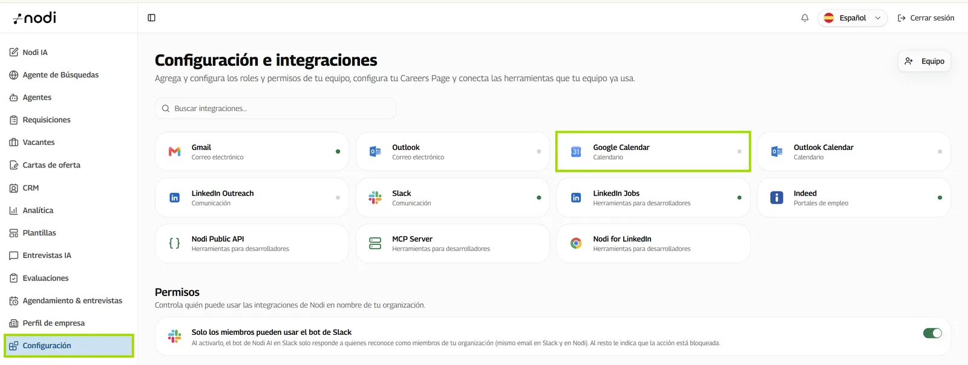Click the Nodi for LinkedIn Chrome icon
The image size is (968, 365).
click(x=576, y=244)
